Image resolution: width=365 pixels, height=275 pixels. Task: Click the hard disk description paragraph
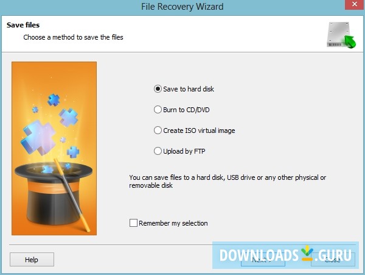tap(228, 182)
